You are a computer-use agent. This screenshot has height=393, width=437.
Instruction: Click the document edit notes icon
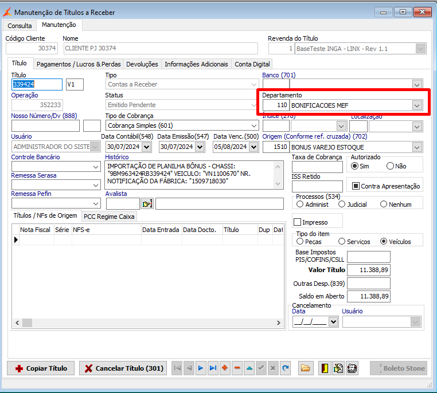point(338,368)
